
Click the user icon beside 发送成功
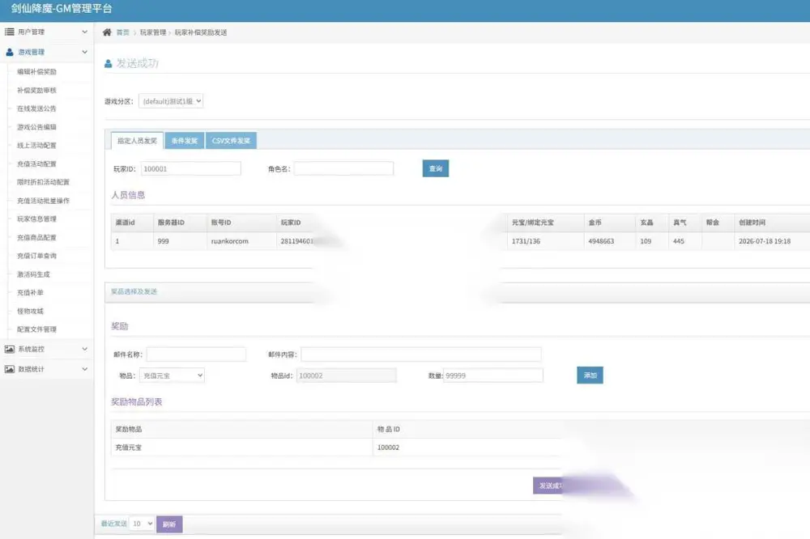click(x=108, y=63)
